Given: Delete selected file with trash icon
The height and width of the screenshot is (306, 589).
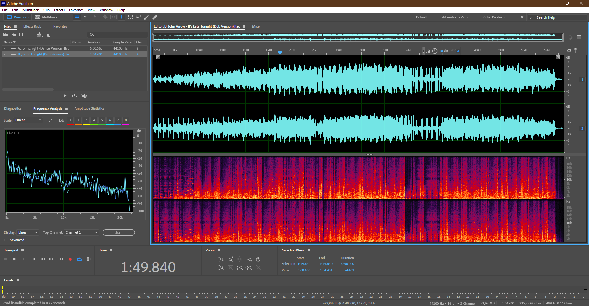Looking at the screenshot, I should pyautogui.click(x=48, y=35).
